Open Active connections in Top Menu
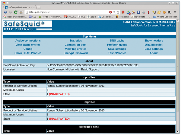The image size is (181, 135). (28, 41)
